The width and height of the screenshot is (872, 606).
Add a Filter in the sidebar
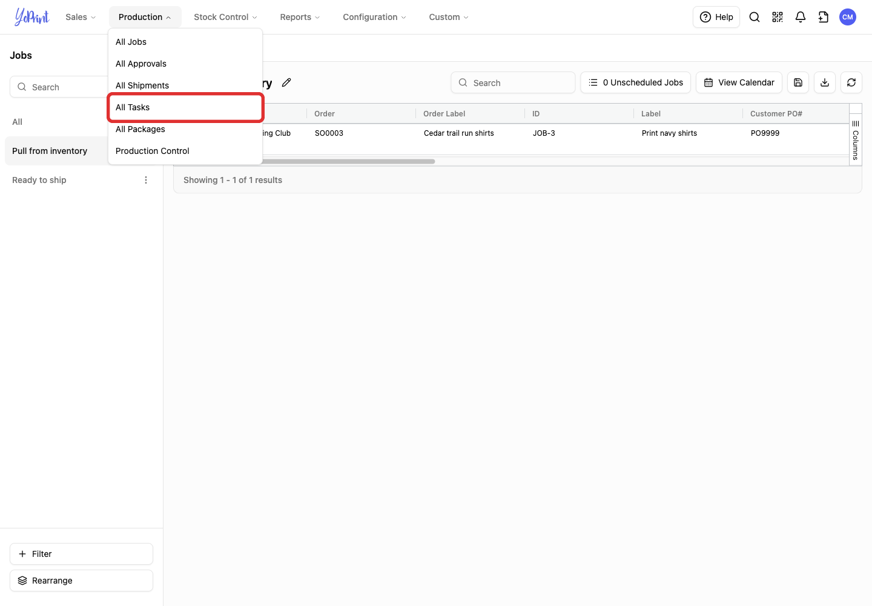pyautogui.click(x=81, y=554)
